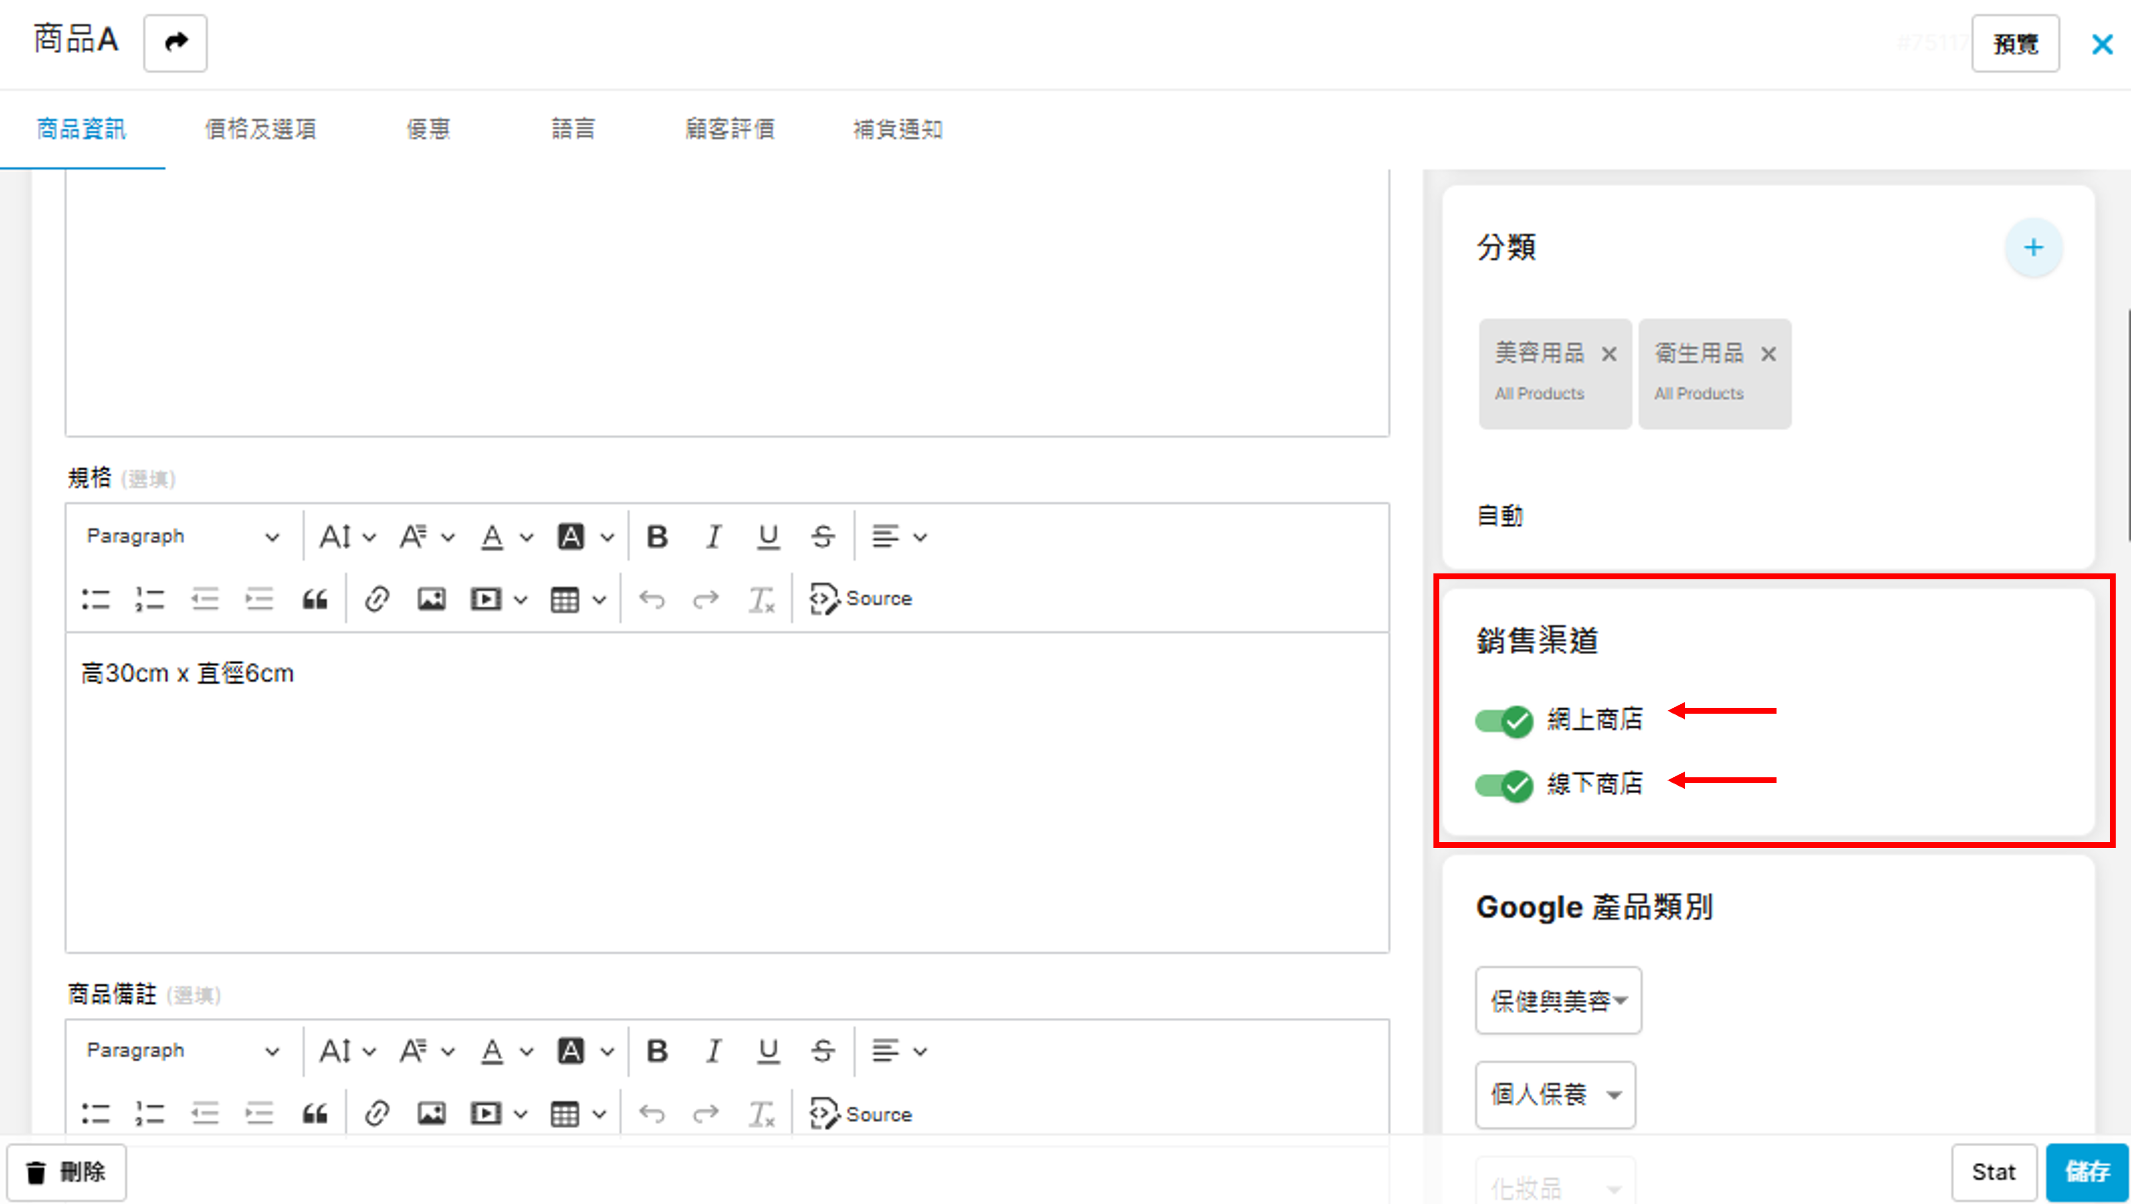The image size is (2131, 1204).
Task: Remove the 美容用品 category tag
Action: tap(1608, 354)
